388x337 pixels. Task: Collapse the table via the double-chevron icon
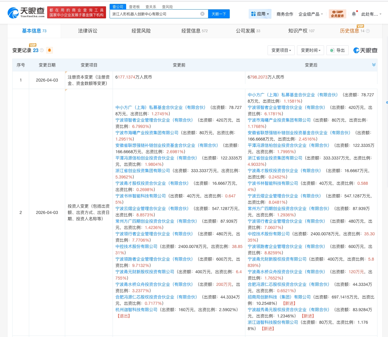point(374,64)
